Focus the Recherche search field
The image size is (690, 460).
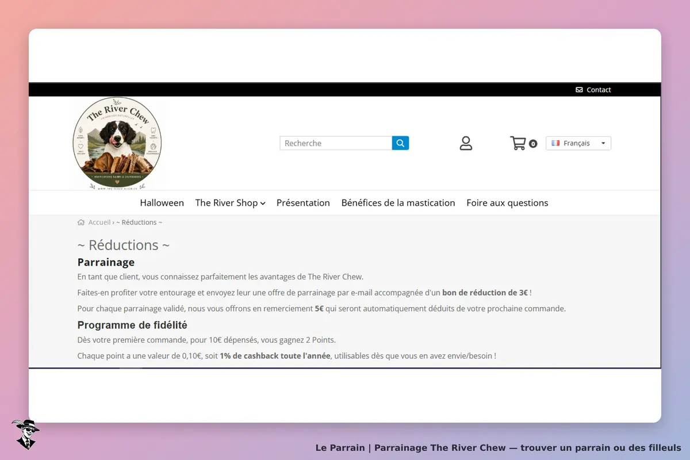[336, 143]
